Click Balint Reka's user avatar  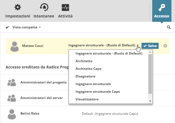[12, 113]
